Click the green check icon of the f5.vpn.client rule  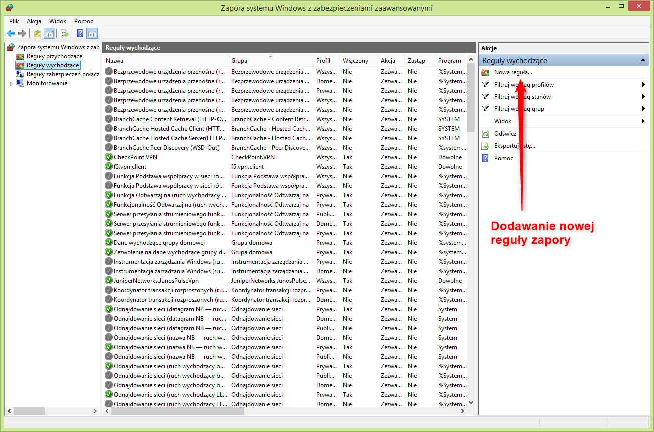109,167
